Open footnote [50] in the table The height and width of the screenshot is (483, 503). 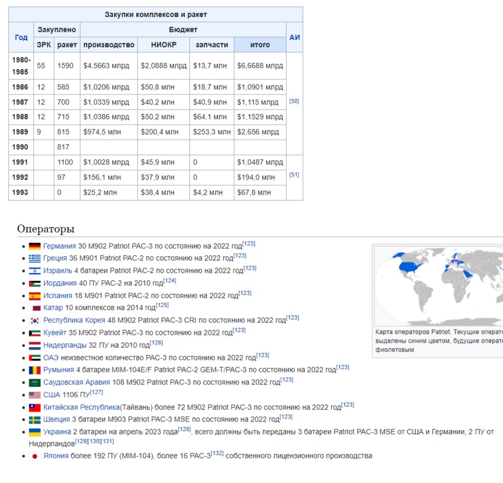tap(294, 101)
